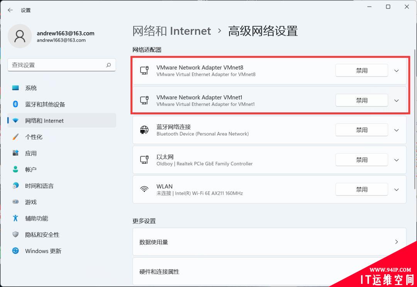Click the 查找设置 search field
417x287 pixels.
coord(62,65)
